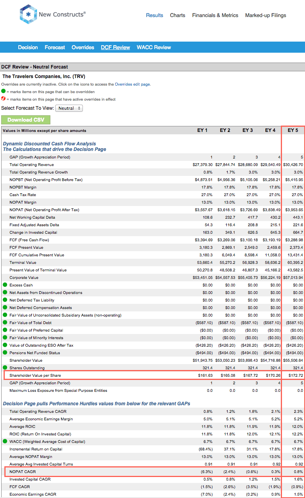Open Financials & Metrics menu
The image size is (305, 498).
click(x=215, y=15)
